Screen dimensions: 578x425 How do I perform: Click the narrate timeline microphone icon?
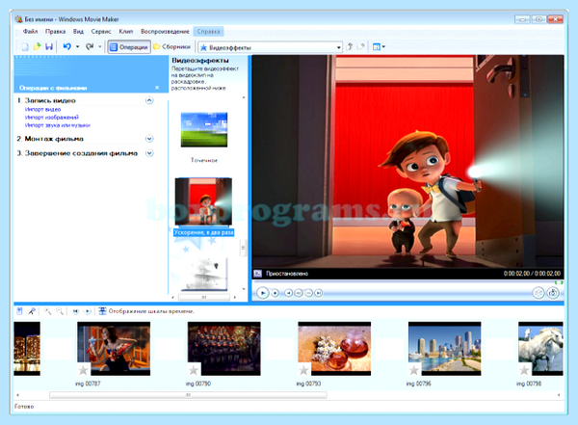32,311
